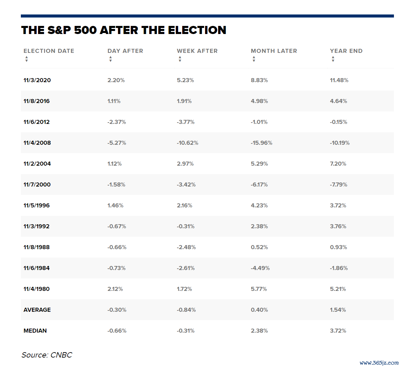
Task: Sort table by Election Date arrows
Action: [x=26, y=59]
